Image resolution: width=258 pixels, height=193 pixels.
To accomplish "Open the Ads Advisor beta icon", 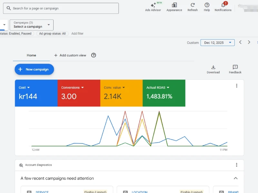I will click(x=153, y=5).
